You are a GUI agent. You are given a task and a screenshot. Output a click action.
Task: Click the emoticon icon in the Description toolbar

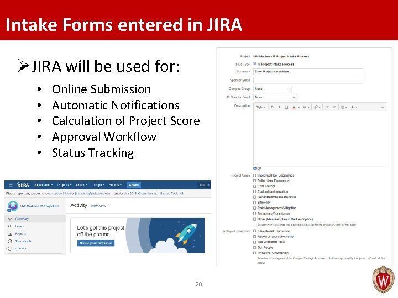tap(342, 107)
